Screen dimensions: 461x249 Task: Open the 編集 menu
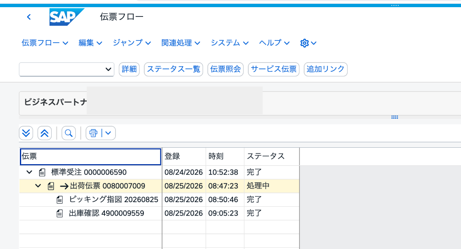91,43
